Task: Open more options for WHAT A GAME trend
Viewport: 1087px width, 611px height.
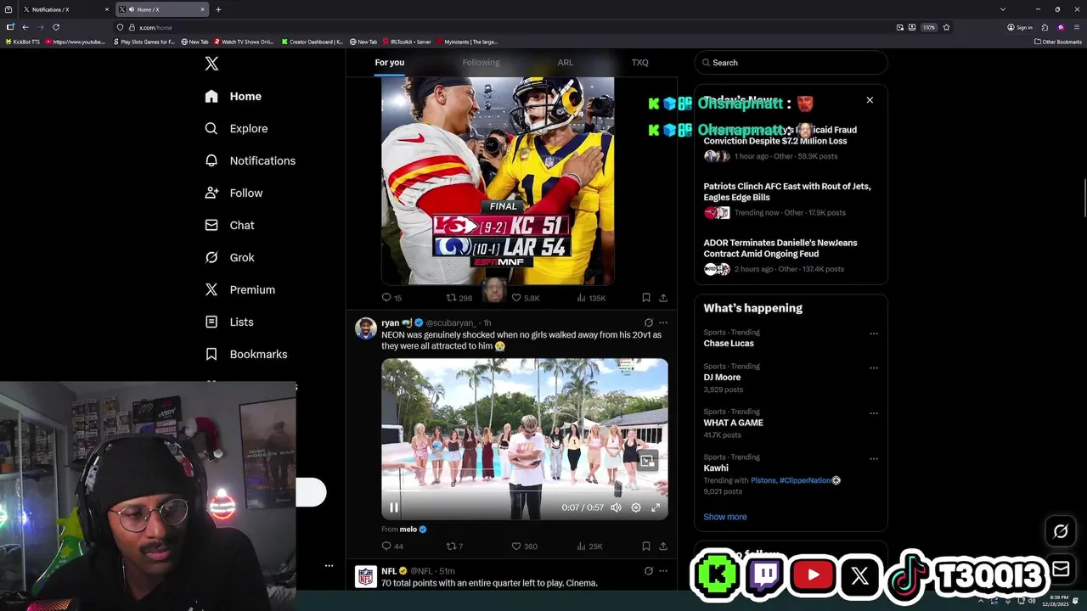Action: (874, 413)
